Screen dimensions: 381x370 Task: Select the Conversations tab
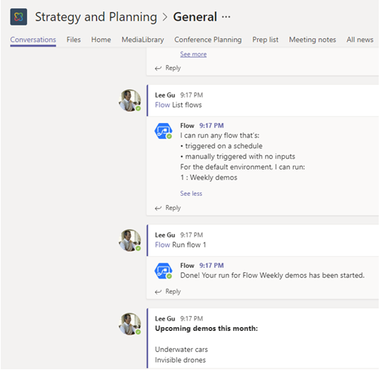click(33, 40)
